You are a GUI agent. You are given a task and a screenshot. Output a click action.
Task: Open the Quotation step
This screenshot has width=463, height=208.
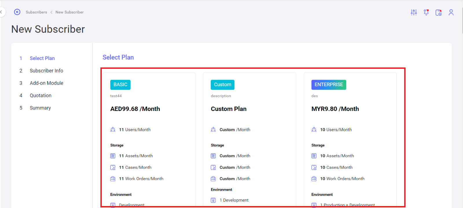click(x=41, y=96)
